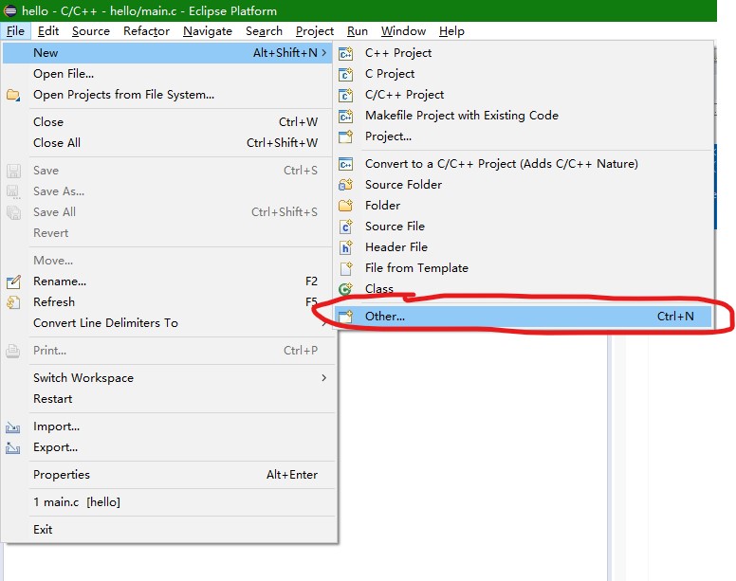
Task: Click the Refresh icon
Action: (x=13, y=302)
